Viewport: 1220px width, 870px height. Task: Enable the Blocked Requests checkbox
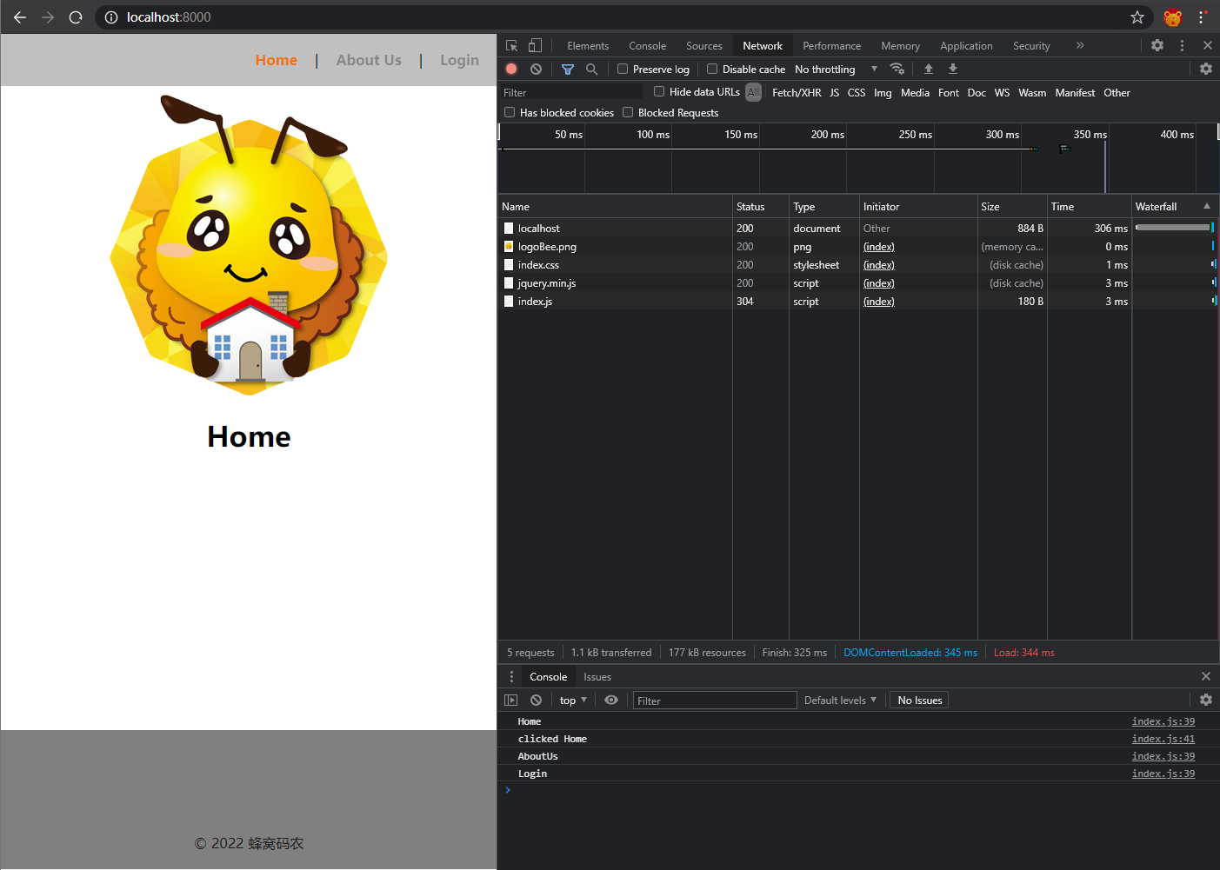point(628,112)
